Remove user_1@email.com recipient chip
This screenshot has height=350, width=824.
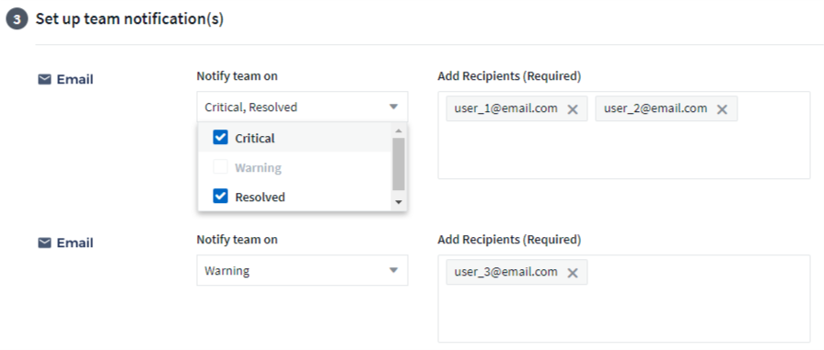[x=573, y=109]
